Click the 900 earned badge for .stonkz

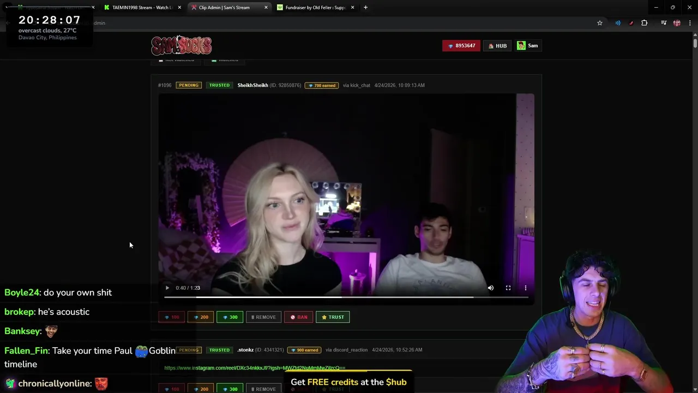coord(304,350)
